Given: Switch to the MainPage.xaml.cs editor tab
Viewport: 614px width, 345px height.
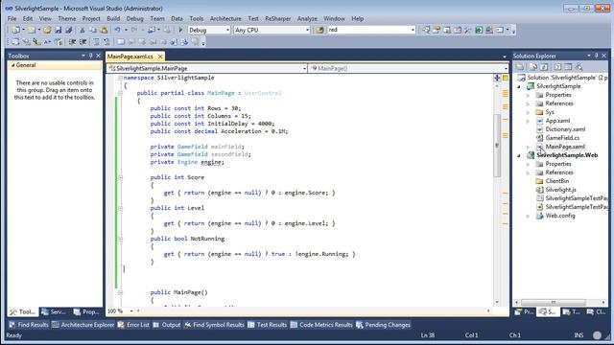Looking at the screenshot, I should tap(130, 57).
